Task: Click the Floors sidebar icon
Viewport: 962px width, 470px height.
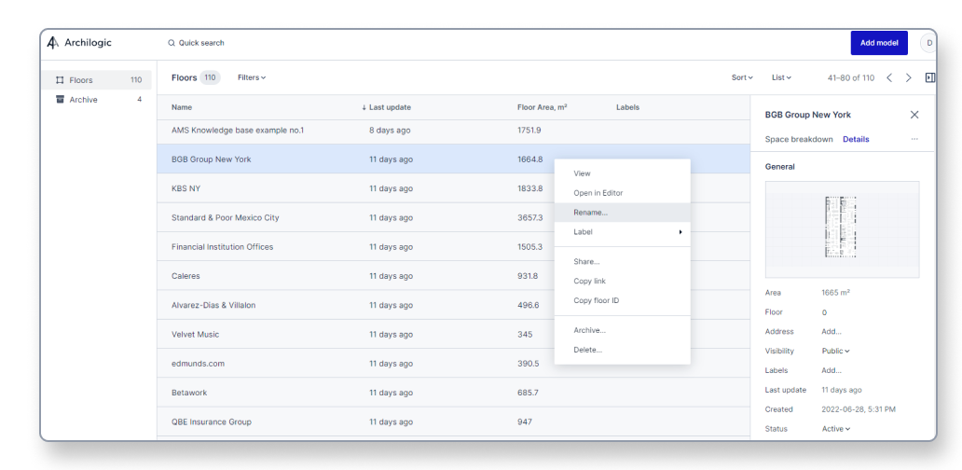Action: (x=60, y=80)
